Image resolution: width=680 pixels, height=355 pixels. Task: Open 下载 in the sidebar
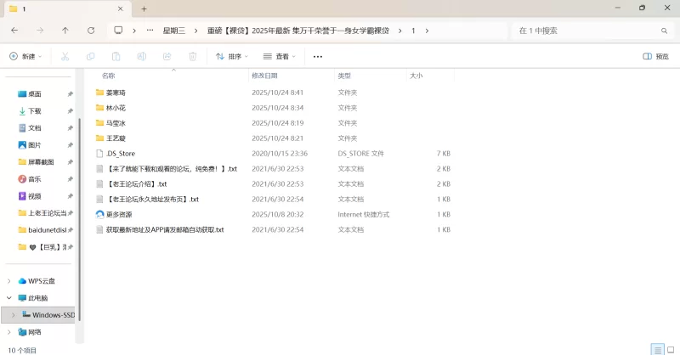tap(35, 111)
